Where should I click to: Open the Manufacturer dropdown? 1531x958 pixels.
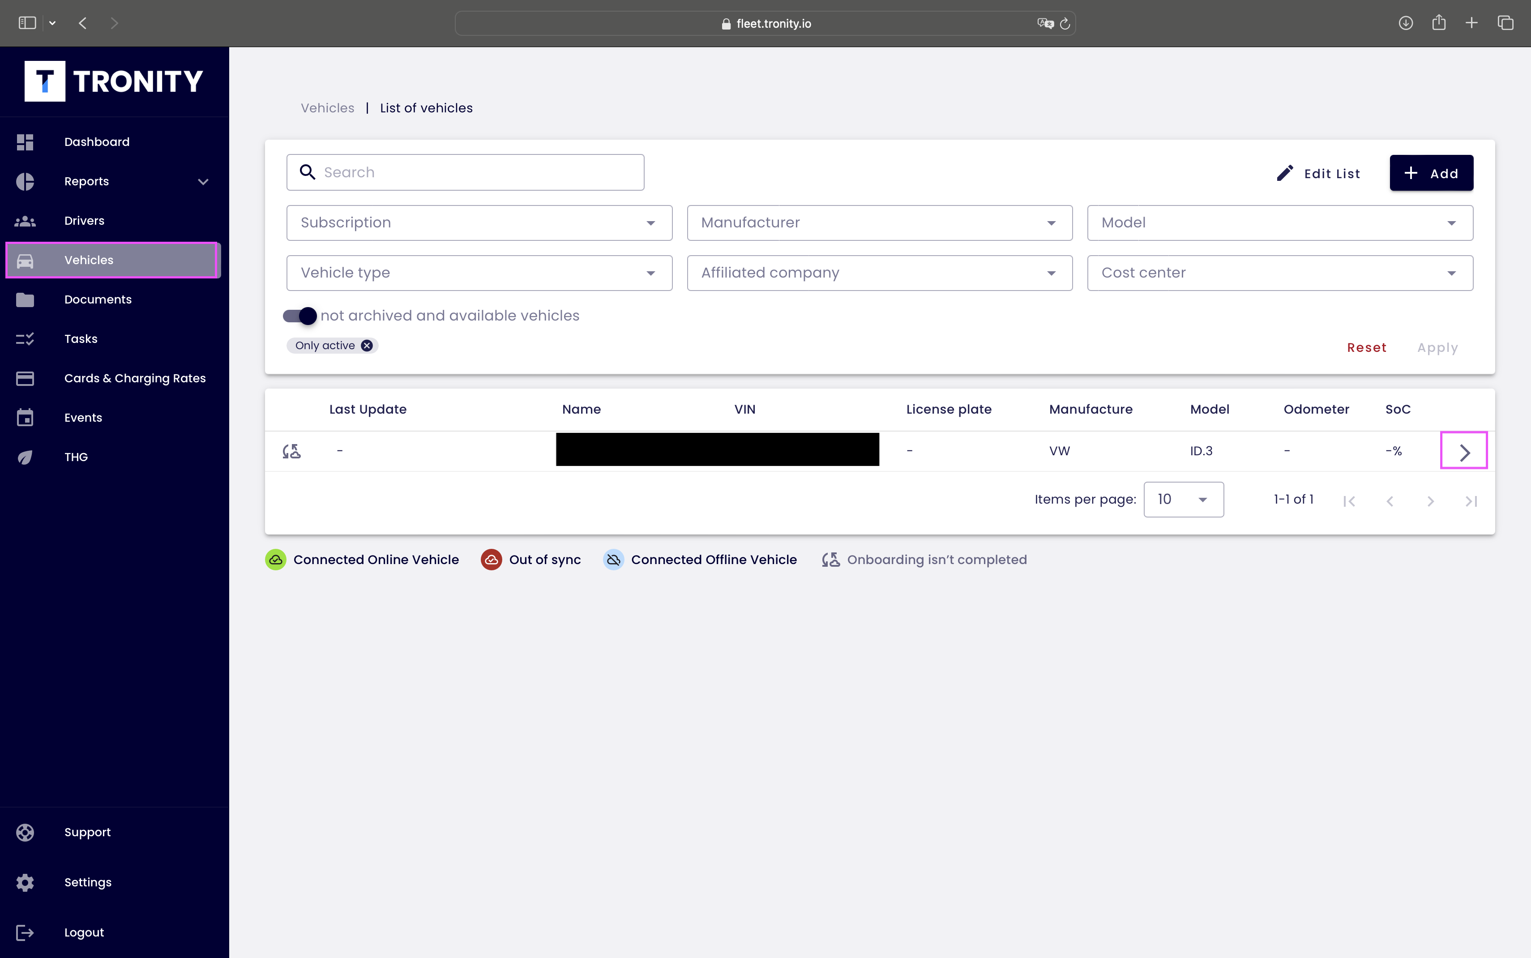tap(879, 222)
